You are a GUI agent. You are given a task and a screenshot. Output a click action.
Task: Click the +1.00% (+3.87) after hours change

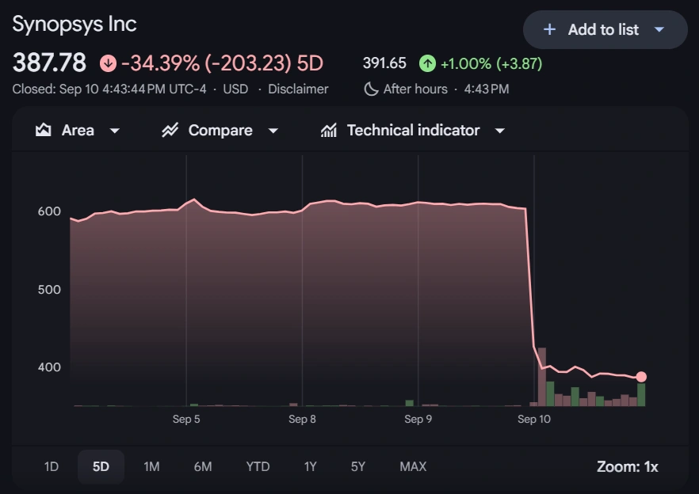click(491, 63)
